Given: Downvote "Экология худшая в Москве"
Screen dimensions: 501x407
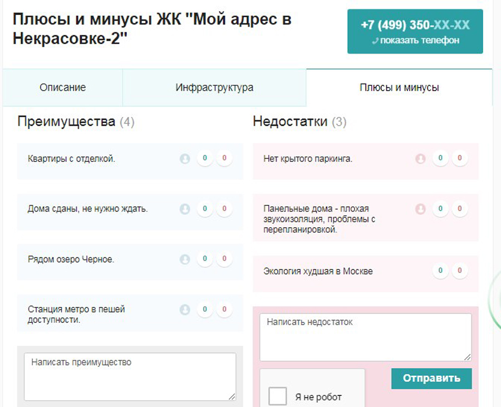Looking at the screenshot, I should pyautogui.click(x=460, y=270).
